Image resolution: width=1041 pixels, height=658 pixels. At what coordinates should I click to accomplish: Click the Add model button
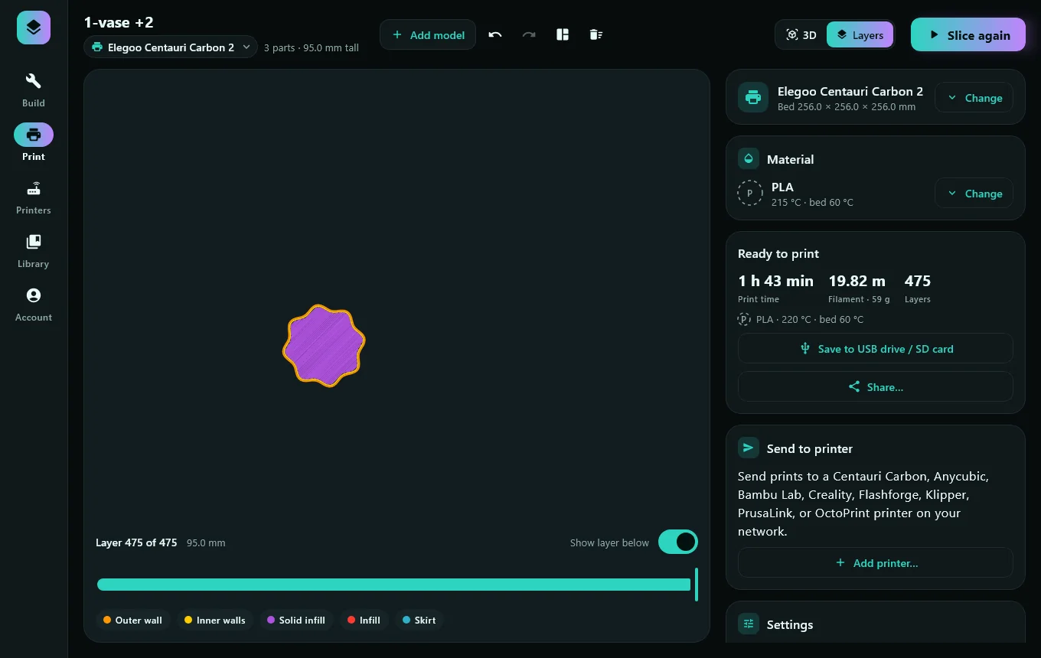(428, 34)
